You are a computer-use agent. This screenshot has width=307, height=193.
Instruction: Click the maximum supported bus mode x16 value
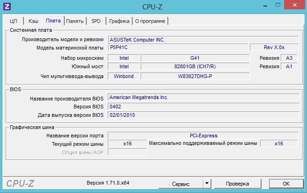pyautogui.click(x=279, y=143)
